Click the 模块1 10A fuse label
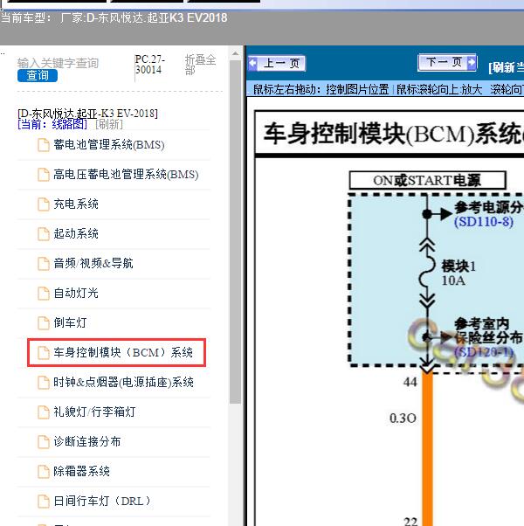Image resolution: width=524 pixels, height=526 pixels. pyautogui.click(x=458, y=273)
